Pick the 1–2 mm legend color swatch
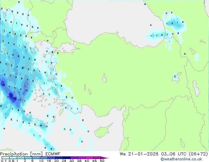Image resolution: width=209 pixels, height=162 pixels. click(21, 158)
